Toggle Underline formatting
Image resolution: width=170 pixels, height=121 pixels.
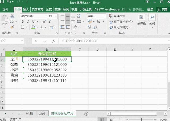(33, 21)
